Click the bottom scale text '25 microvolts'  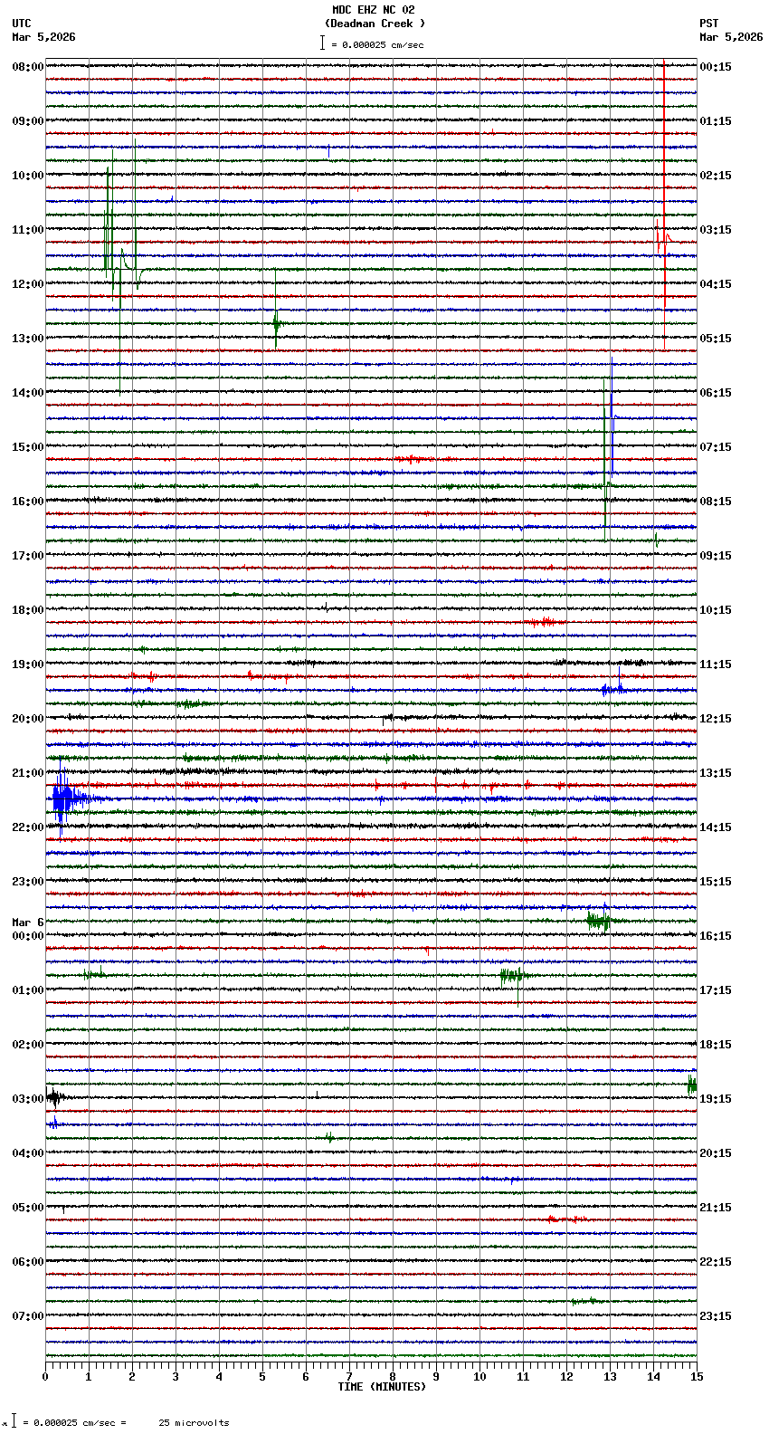pyautogui.click(x=194, y=1423)
